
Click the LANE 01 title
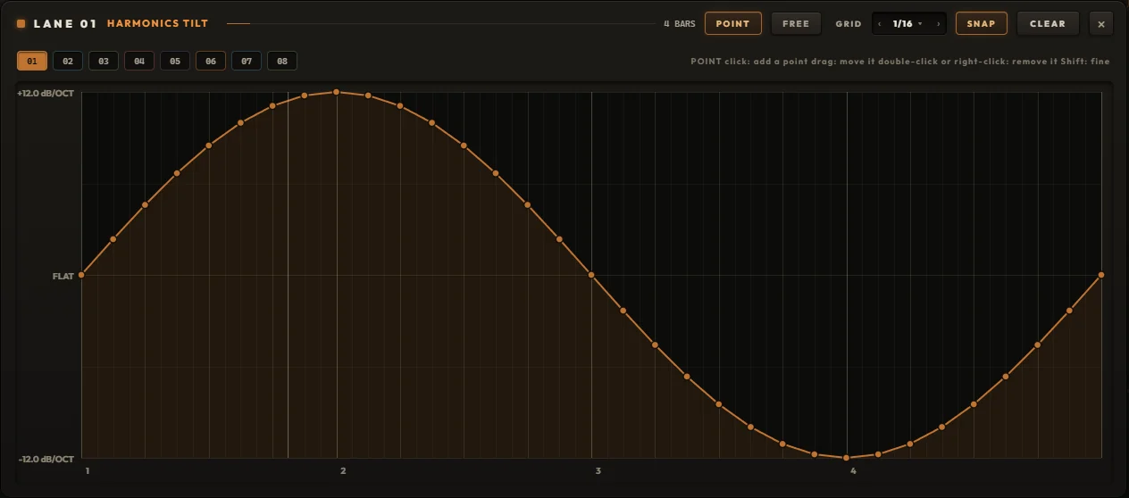coord(65,24)
